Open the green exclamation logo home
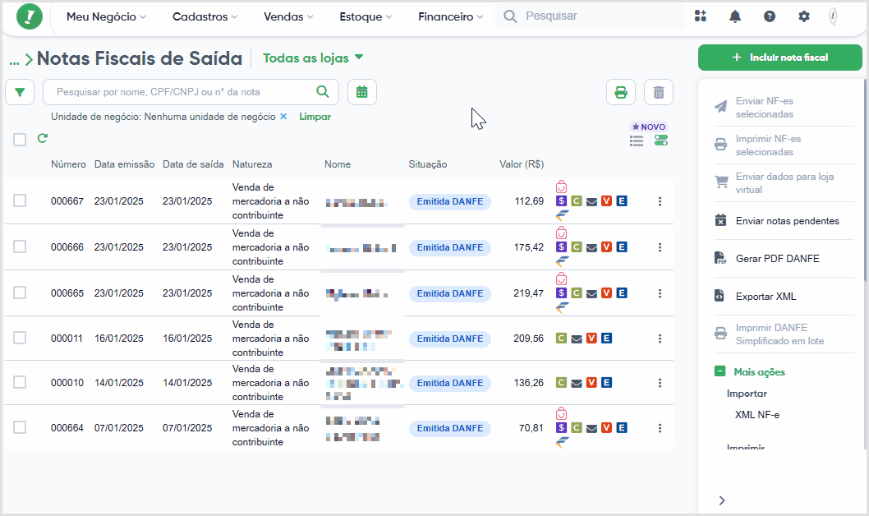The image size is (869, 516). tap(30, 16)
